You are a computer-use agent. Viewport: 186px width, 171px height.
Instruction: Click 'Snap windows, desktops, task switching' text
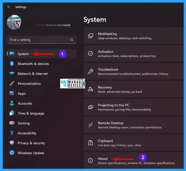coord(125,38)
